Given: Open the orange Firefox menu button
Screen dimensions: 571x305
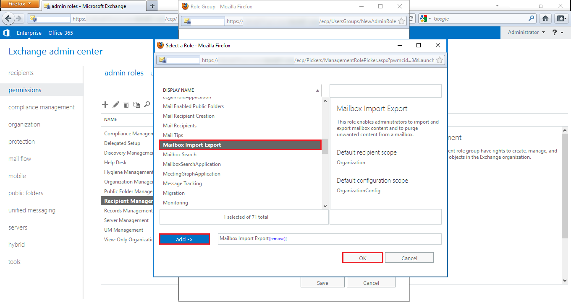Looking at the screenshot, I should [21, 4].
